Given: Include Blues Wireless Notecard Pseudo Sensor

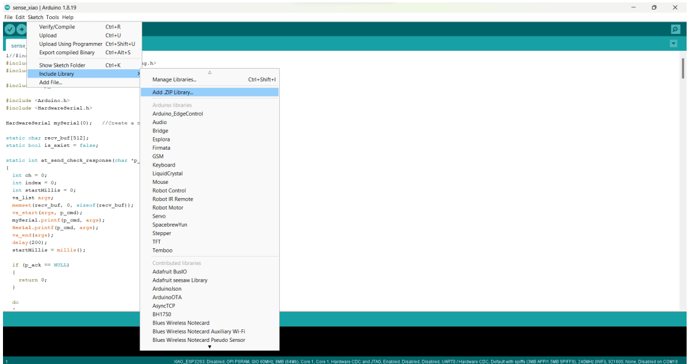Looking at the screenshot, I should pyautogui.click(x=209, y=340).
